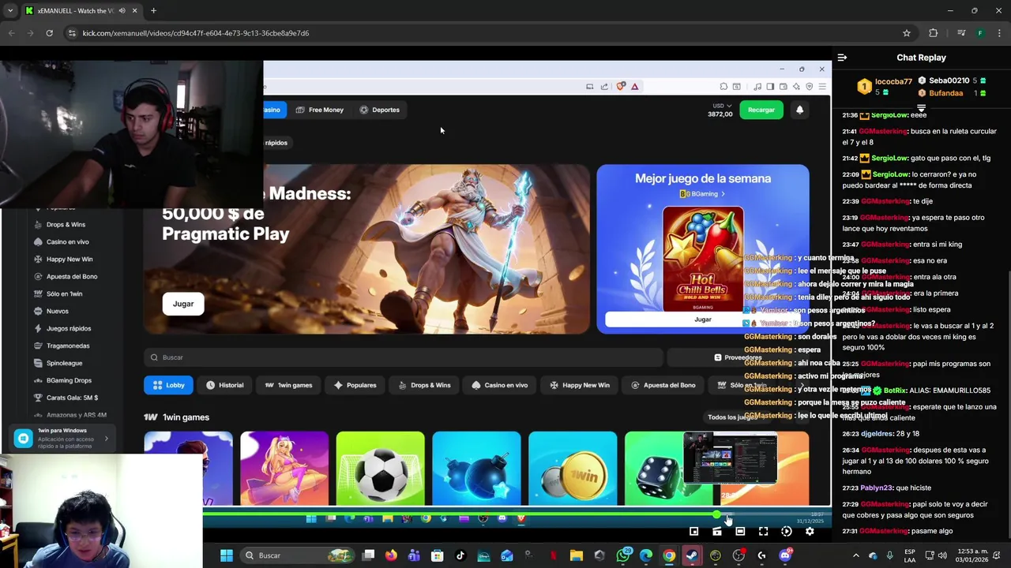Screen dimensions: 1011x568
Task: Expand the 1win para Windows banner arrow
Action: tap(107, 439)
